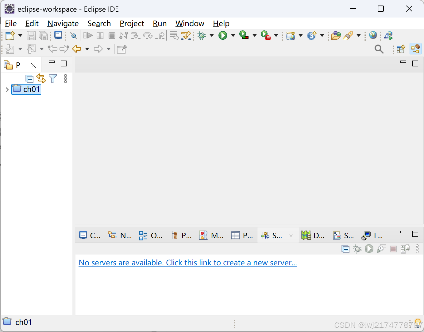Viewport: 424px width, 332px height.
Task: Click Run External Tools toolbox icon
Action: click(266, 35)
